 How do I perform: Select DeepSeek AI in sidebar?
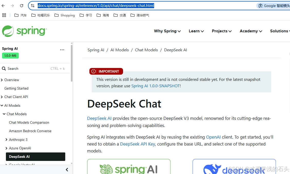pos(35,157)
